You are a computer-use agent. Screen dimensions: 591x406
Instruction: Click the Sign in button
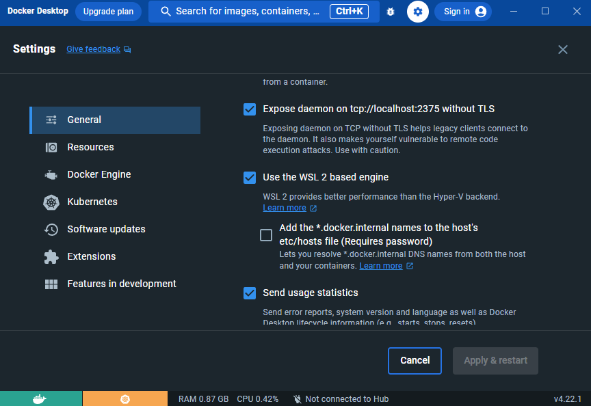(x=463, y=12)
